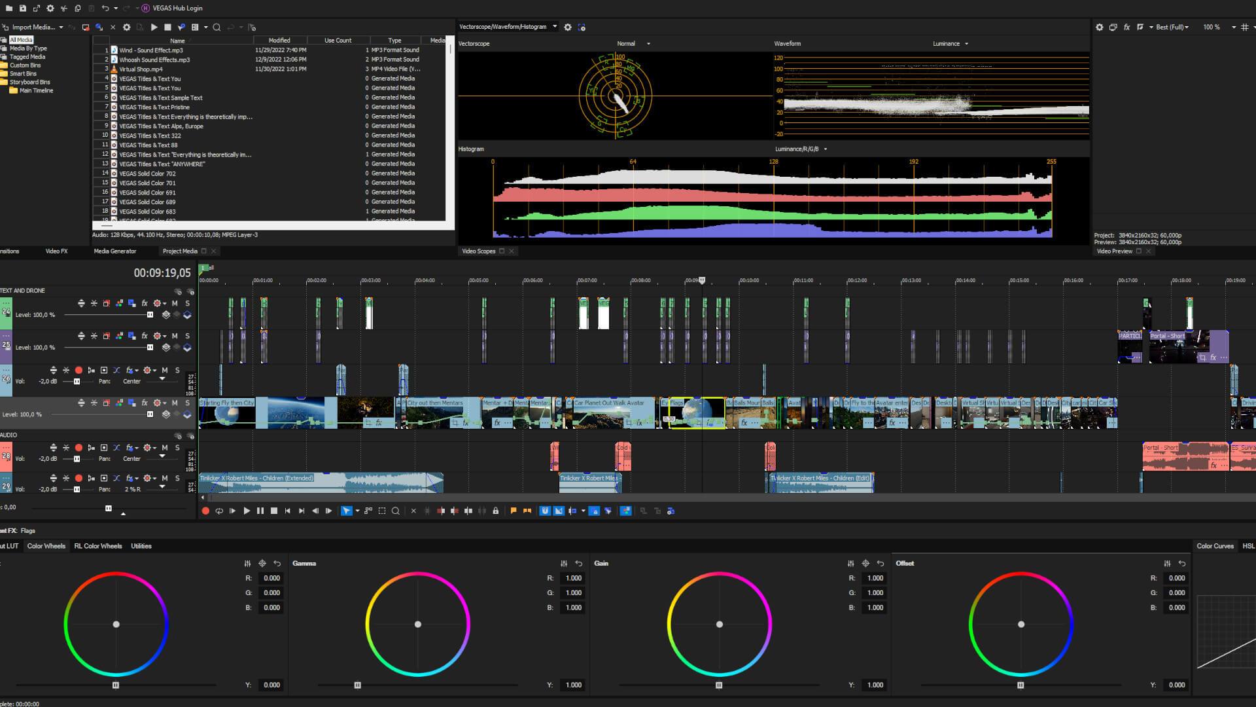The height and width of the screenshot is (707, 1256).
Task: Switch to the Video FX tab
Action: 56,251
